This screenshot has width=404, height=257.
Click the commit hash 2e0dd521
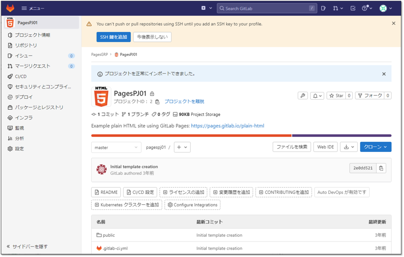point(363,168)
